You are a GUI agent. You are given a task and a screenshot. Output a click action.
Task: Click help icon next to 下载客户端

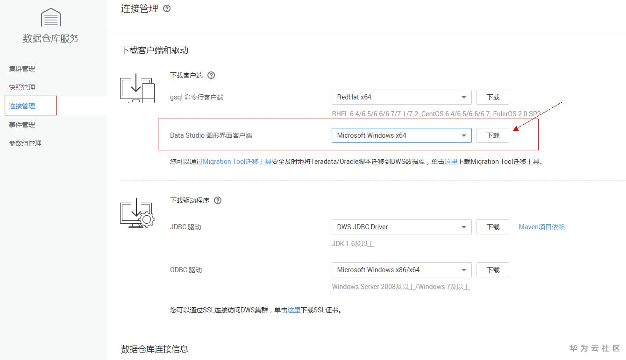(x=211, y=75)
